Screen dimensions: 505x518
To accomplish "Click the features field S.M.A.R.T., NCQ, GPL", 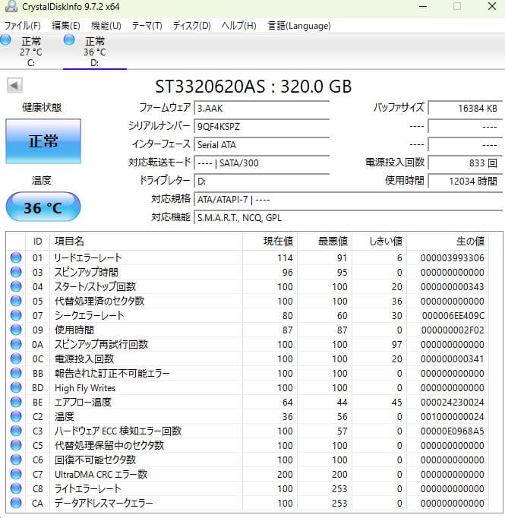I will (348, 217).
